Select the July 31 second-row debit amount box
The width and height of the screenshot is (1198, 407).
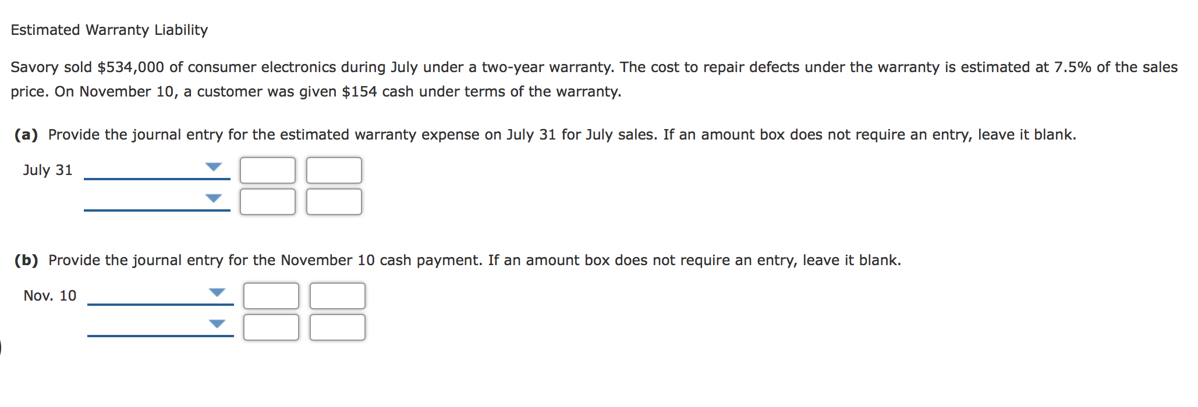coord(267,202)
